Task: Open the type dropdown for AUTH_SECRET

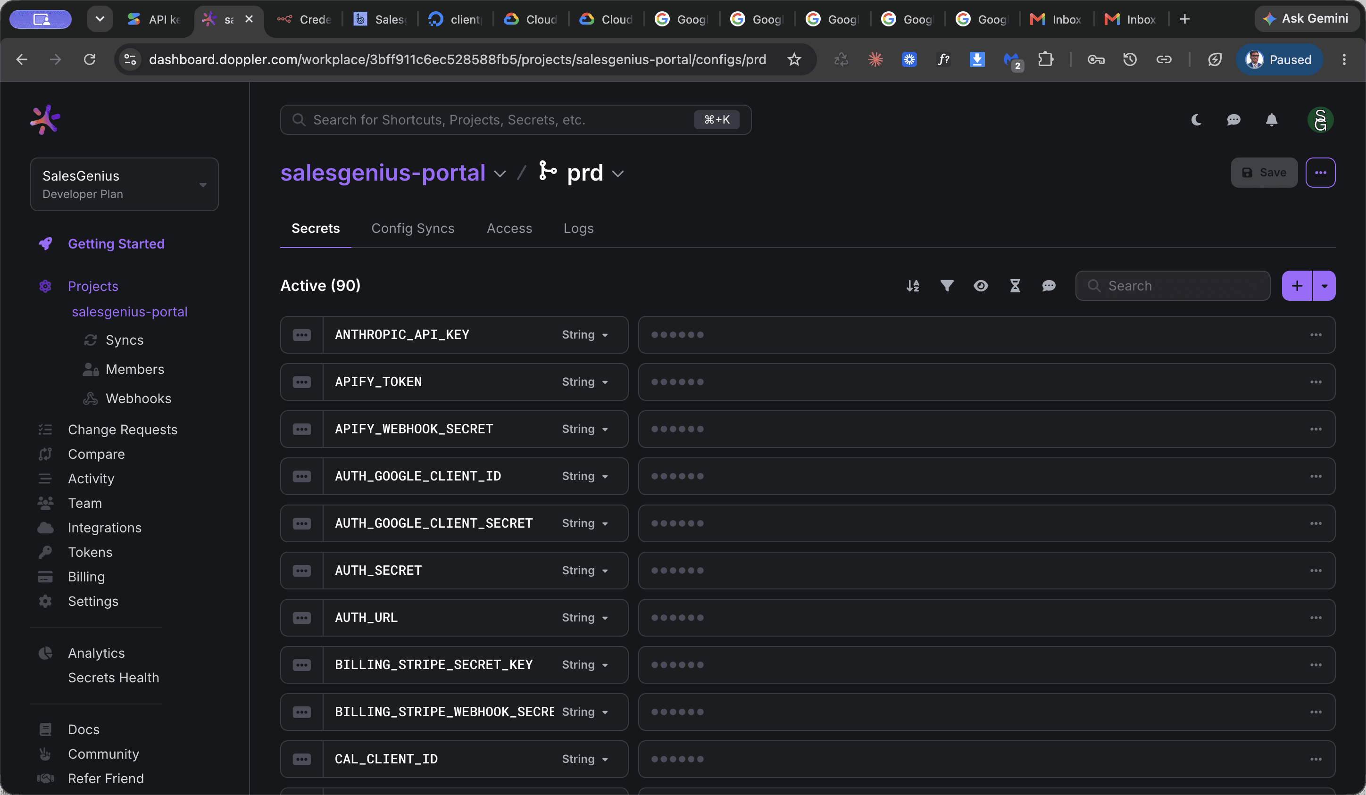Action: coord(585,571)
